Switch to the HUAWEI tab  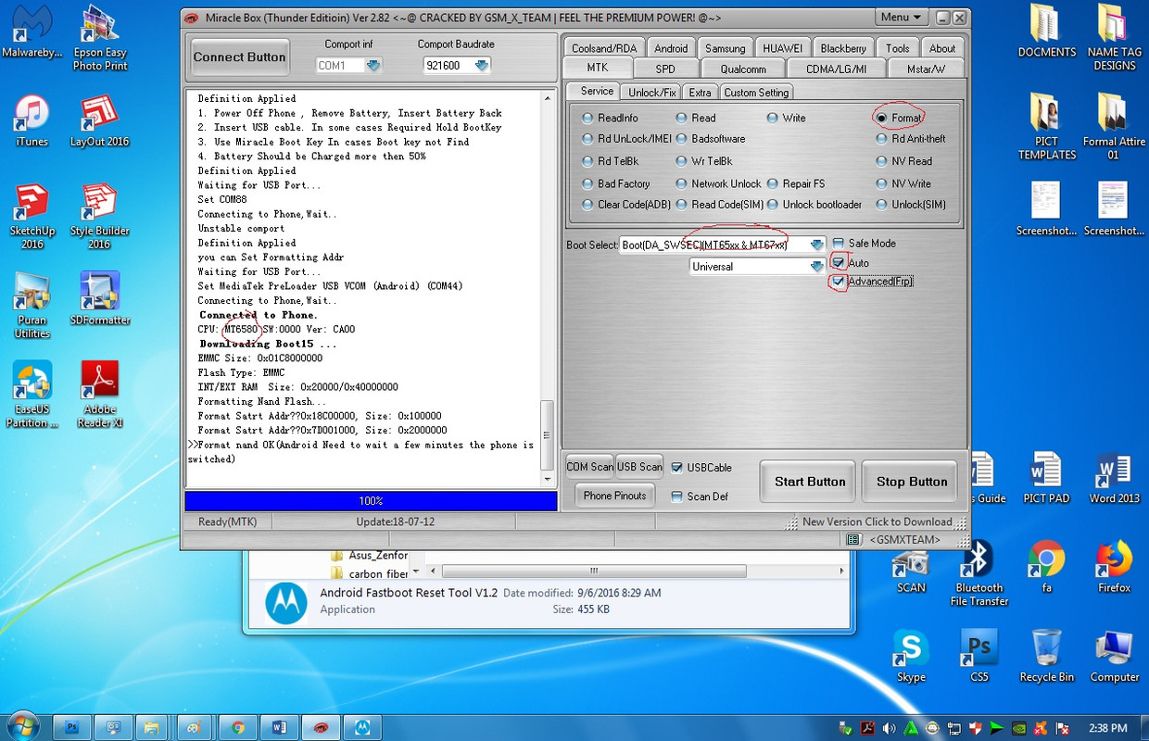coord(782,48)
